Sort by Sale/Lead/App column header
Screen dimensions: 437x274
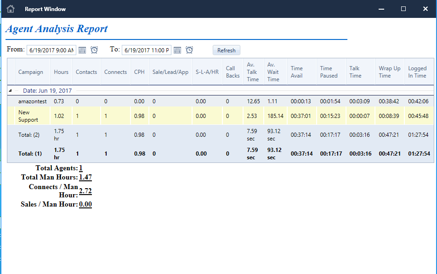pos(170,72)
